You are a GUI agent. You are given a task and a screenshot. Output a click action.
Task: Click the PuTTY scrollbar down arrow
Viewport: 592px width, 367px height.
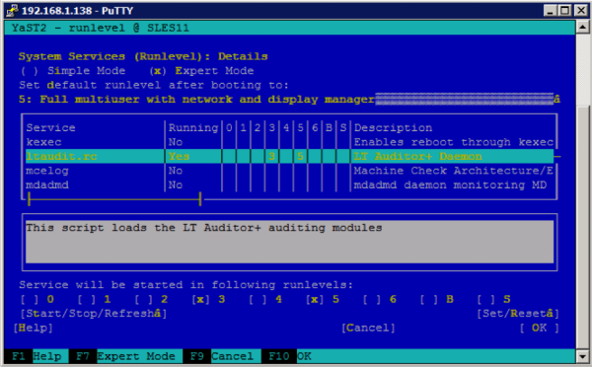(582, 356)
